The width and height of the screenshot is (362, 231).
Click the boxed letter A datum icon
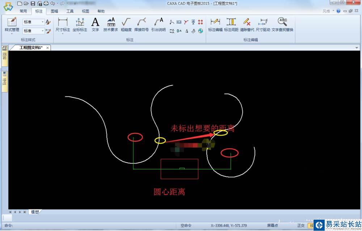click(x=193, y=22)
